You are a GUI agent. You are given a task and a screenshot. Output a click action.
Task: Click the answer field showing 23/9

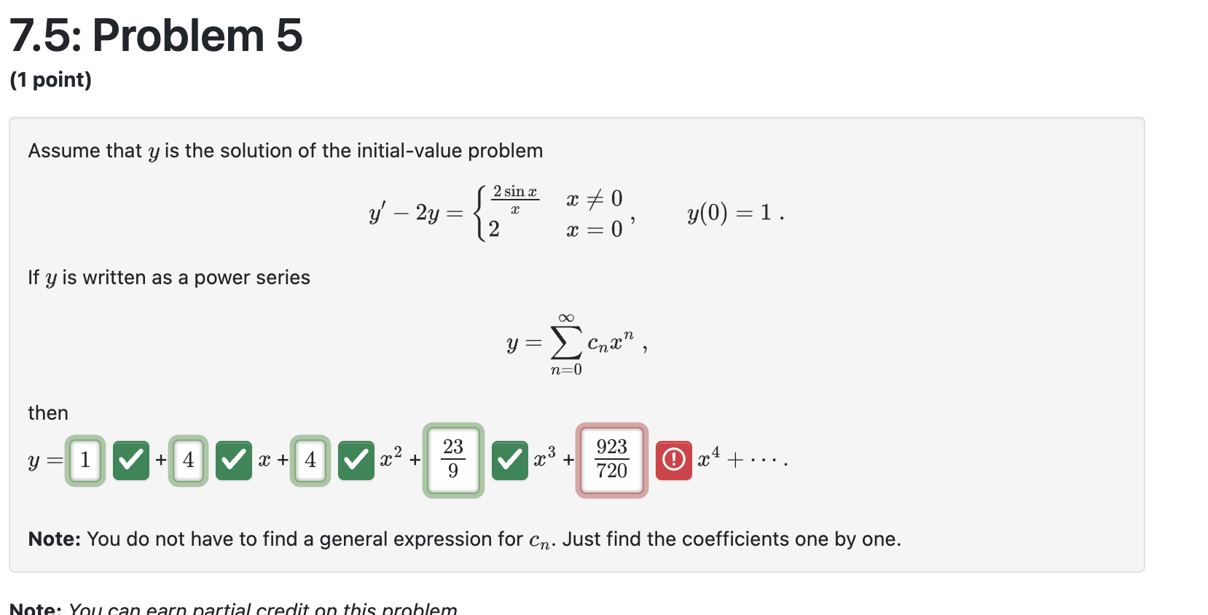tap(452, 460)
